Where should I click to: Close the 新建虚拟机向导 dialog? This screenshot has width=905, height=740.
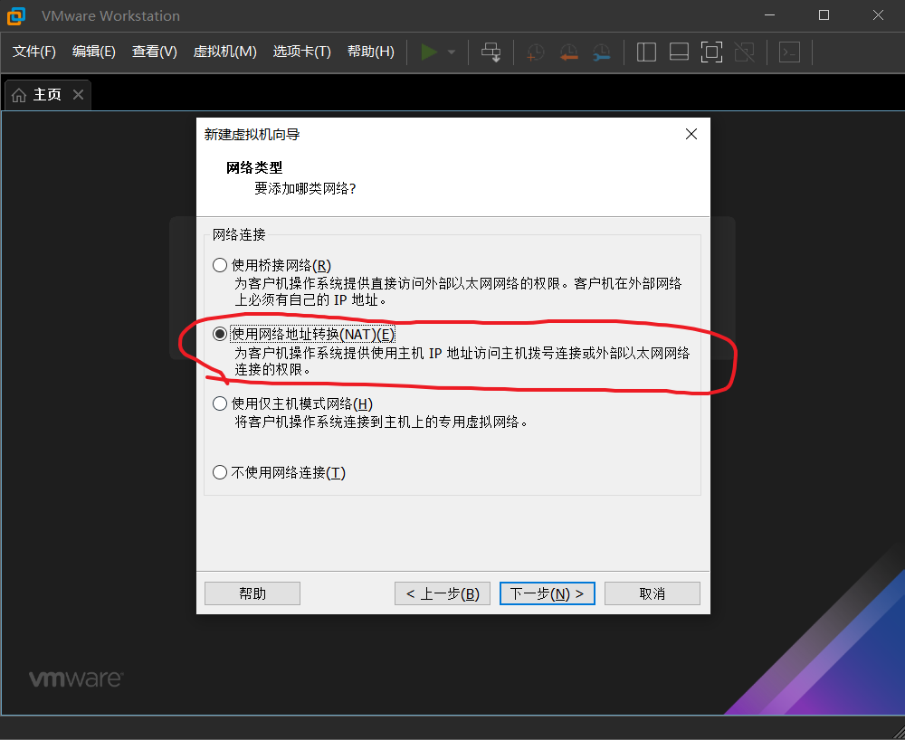pyautogui.click(x=691, y=134)
